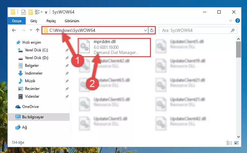Click the mprddm.dll gear file icon
Screen dimensions: 247x153
click(x=84, y=46)
